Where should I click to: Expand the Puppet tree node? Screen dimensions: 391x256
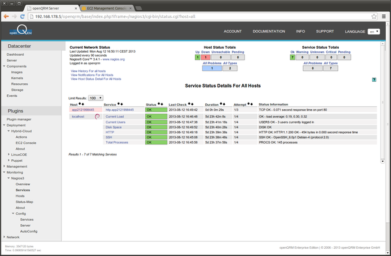click(8, 160)
